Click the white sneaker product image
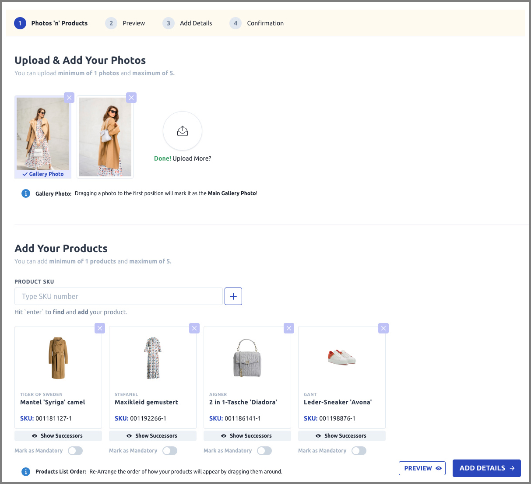Image resolution: width=531 pixels, height=484 pixels. tap(342, 357)
